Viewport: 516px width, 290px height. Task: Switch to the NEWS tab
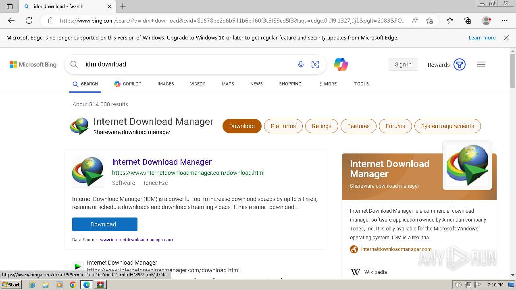(x=256, y=84)
